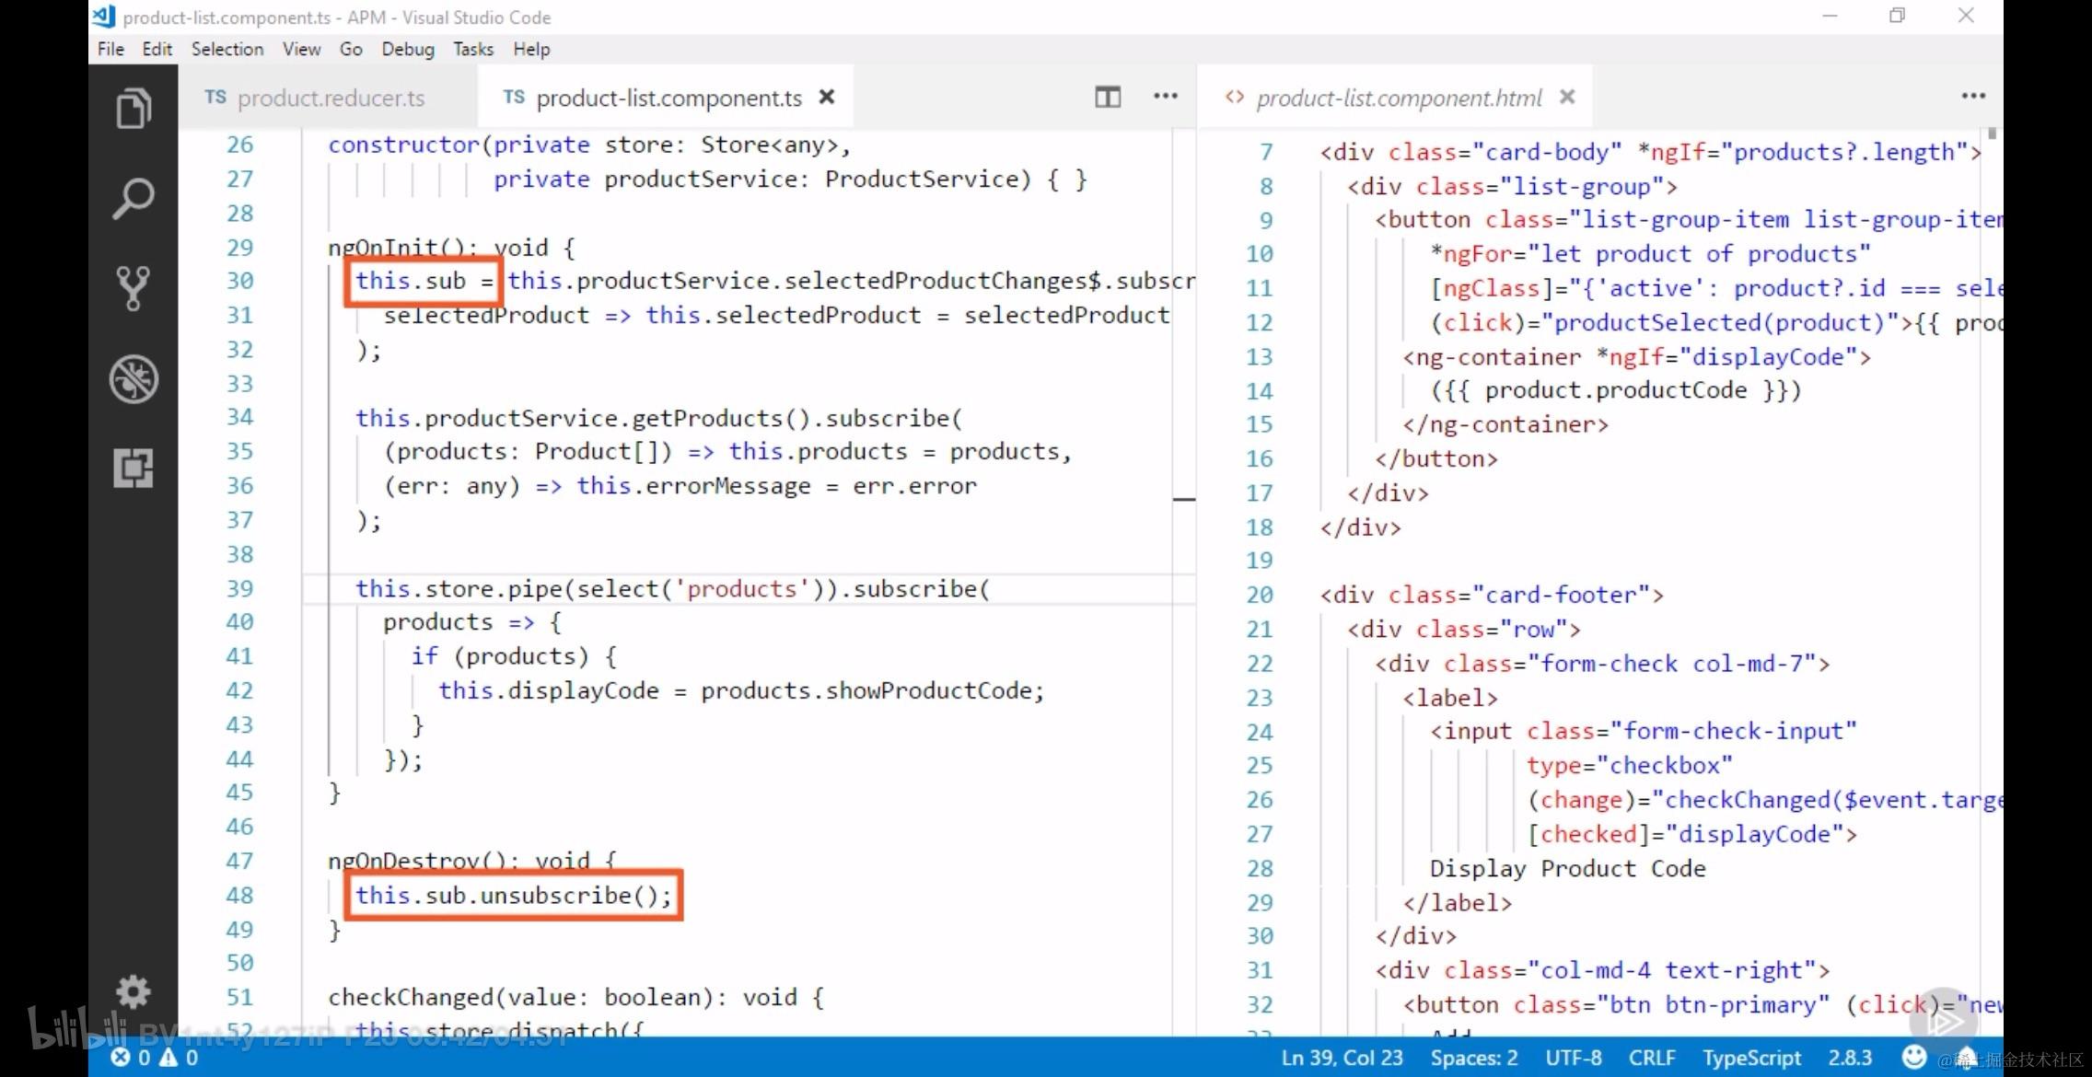
Task: Click the smiley feedback icon in status bar
Action: (x=1913, y=1057)
